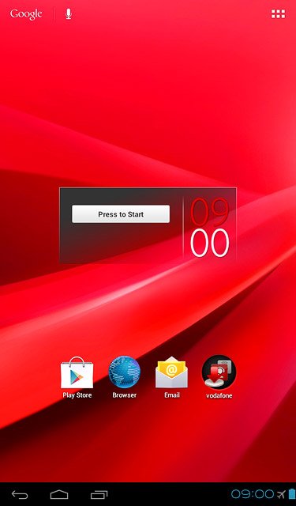
Task: Tap the Google search logo
Action: 26,14
